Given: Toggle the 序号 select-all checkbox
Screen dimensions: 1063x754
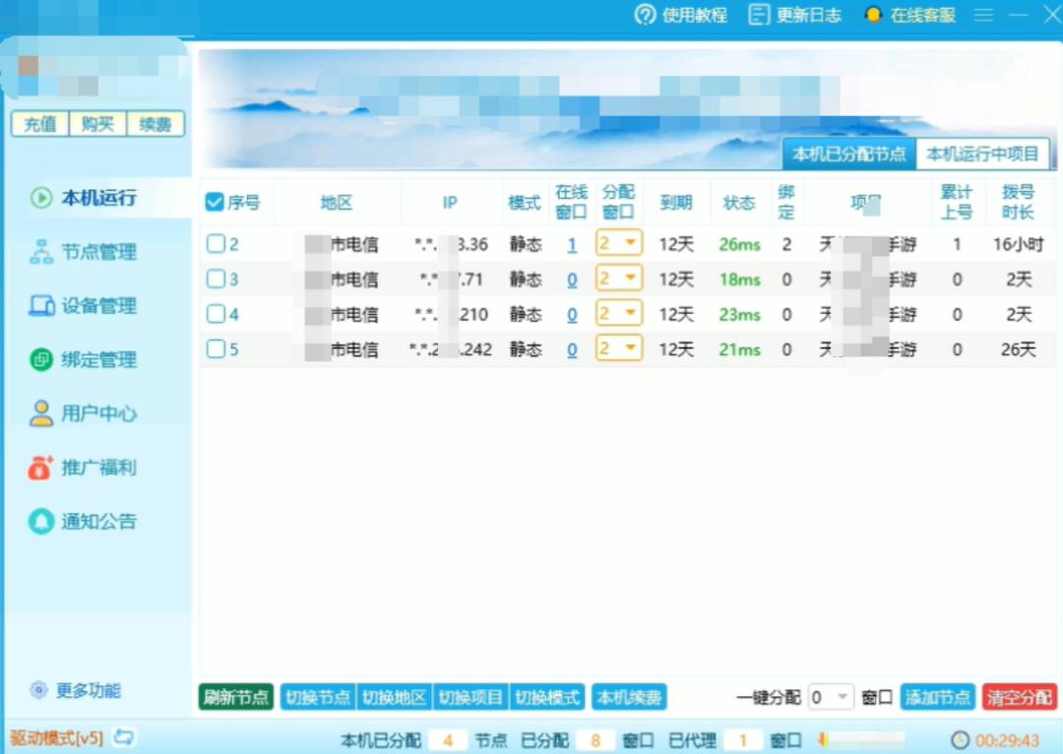Looking at the screenshot, I should coord(215,202).
